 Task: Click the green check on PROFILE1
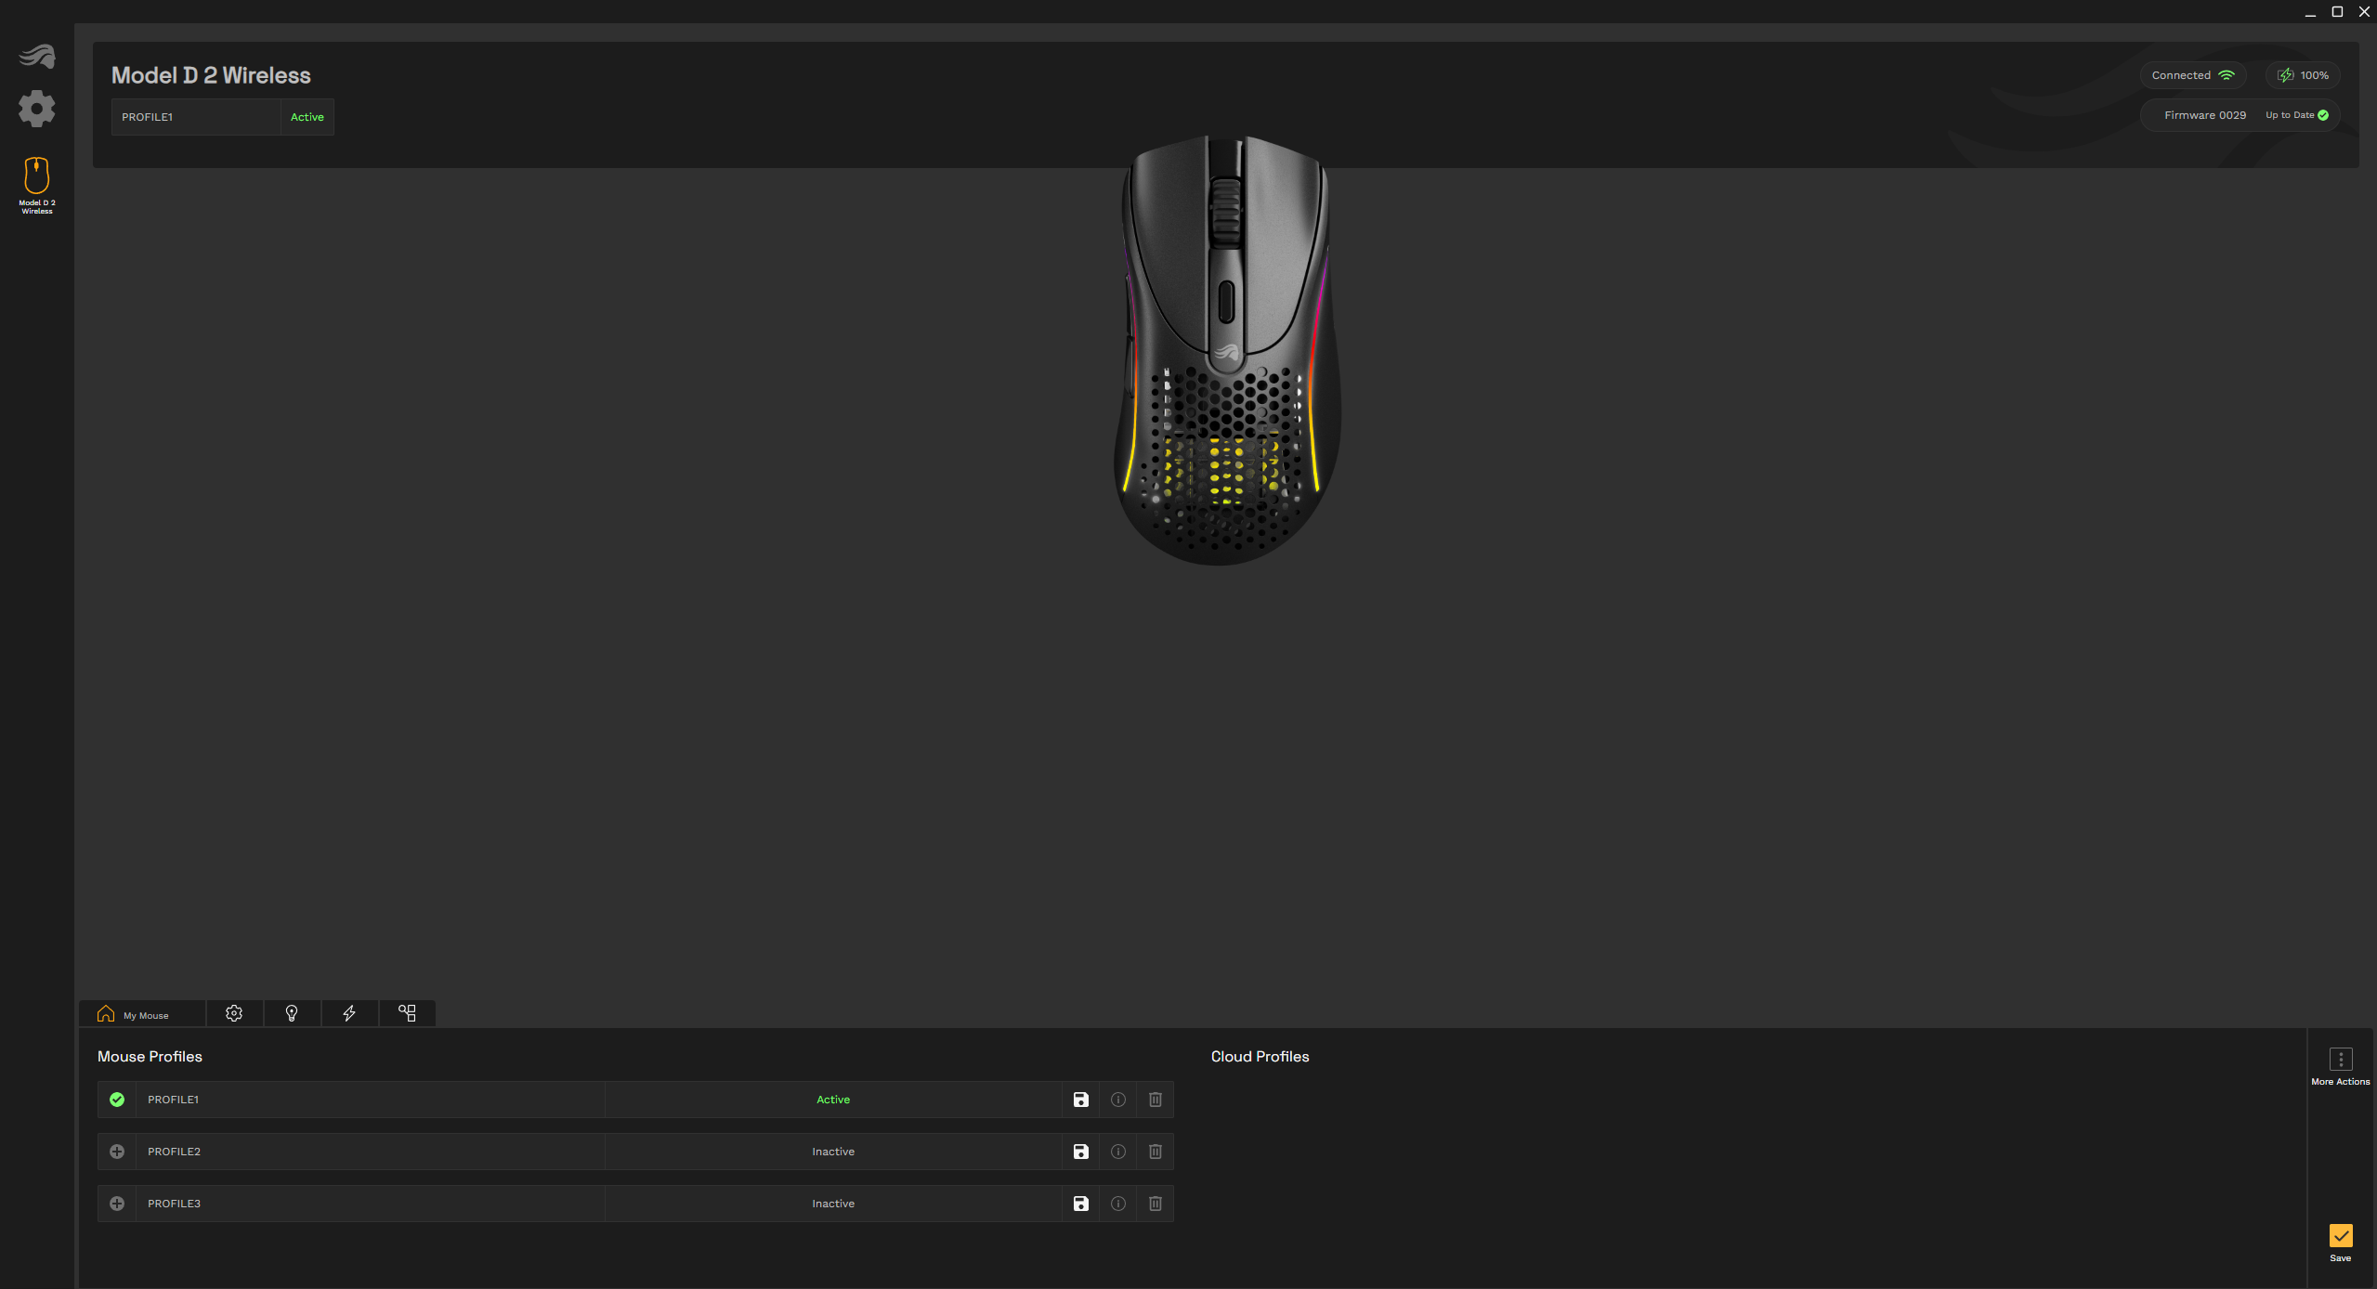117,1100
